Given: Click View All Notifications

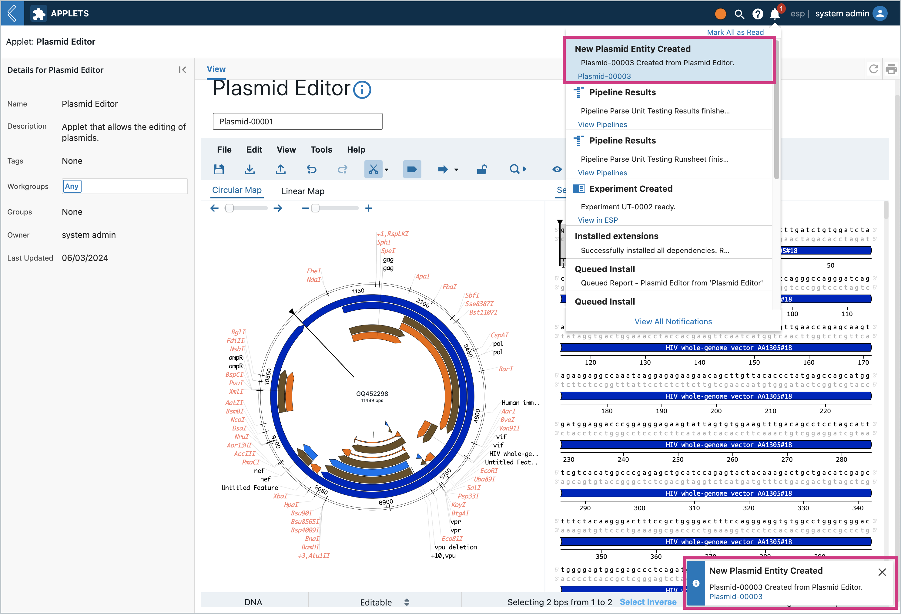Looking at the screenshot, I should pos(673,322).
